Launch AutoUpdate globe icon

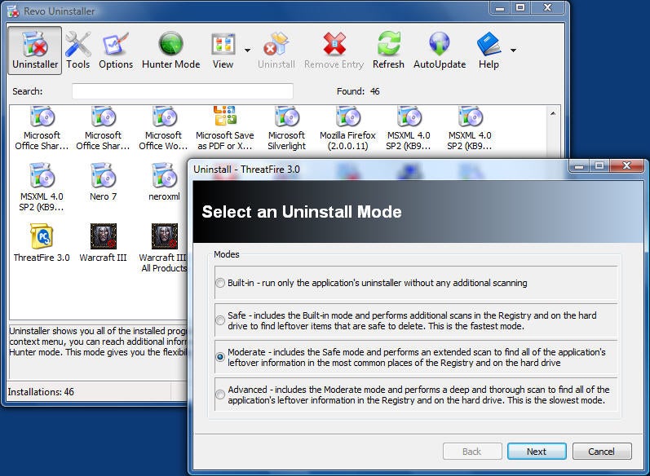[440, 51]
